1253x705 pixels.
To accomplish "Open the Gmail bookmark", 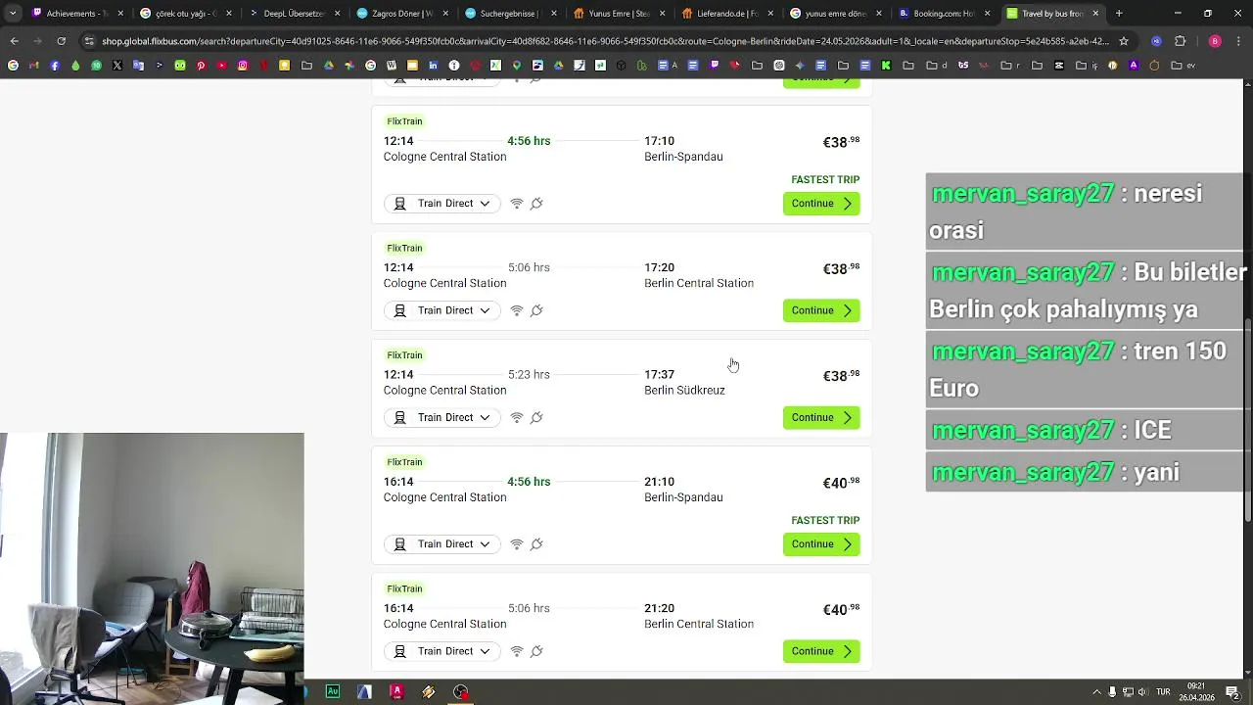I will [33, 66].
